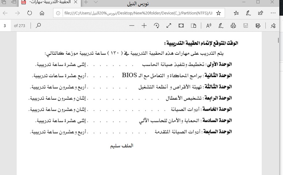This screenshot has width=283, height=175.
Task: Toggle the pin toolbar icon
Action: click(273, 26)
